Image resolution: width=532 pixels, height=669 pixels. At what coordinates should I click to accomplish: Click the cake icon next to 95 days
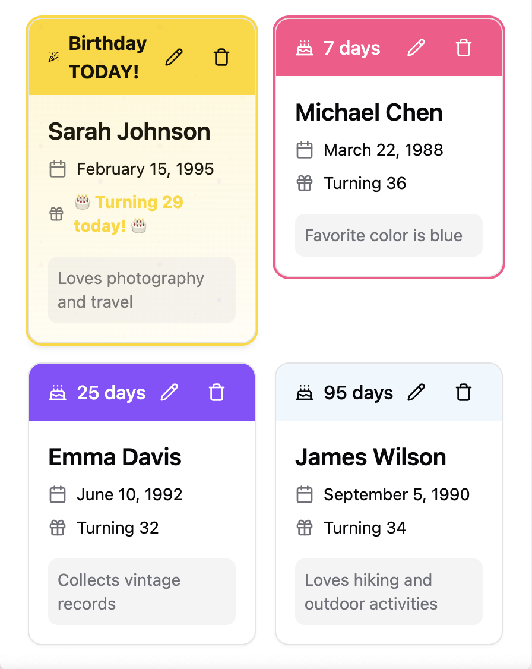click(x=305, y=392)
